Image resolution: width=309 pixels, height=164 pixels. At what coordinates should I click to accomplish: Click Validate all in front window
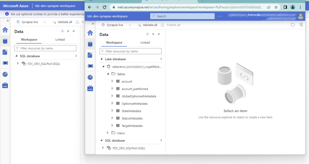[x=147, y=25]
